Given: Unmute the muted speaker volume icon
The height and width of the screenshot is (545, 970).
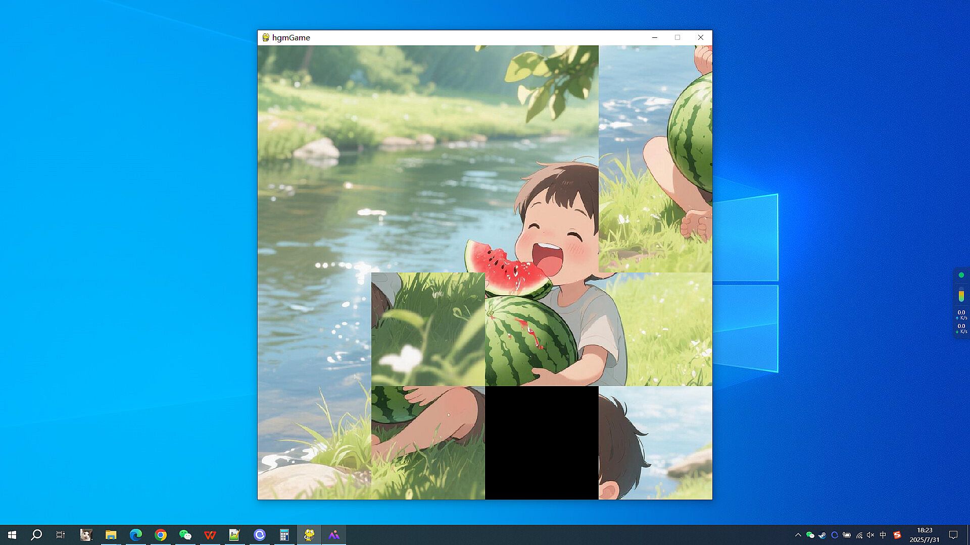Looking at the screenshot, I should click(x=870, y=535).
